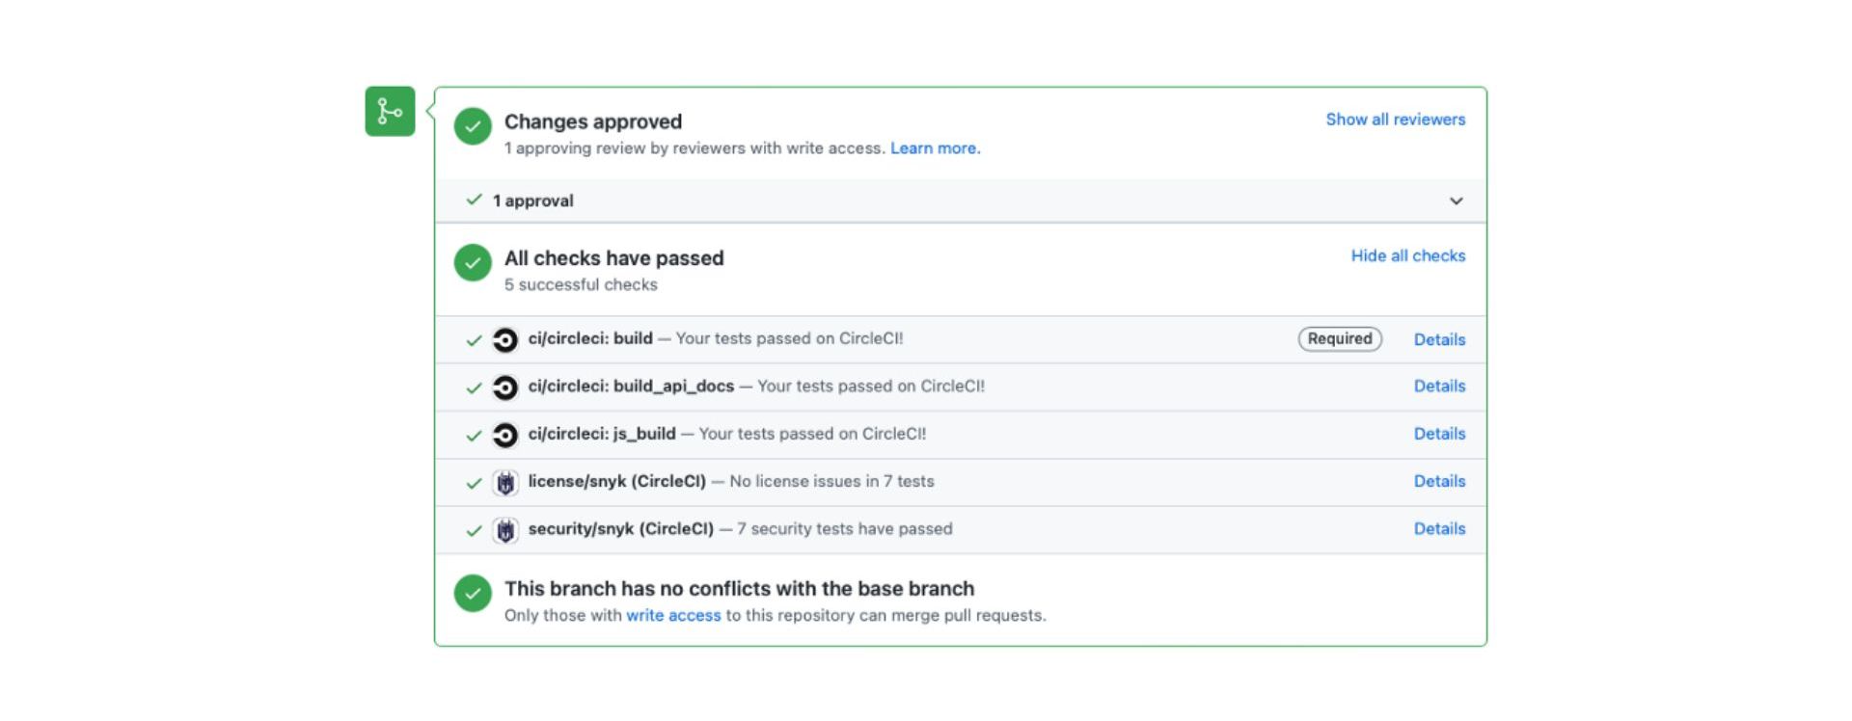The image size is (1852, 721).
Task: Click the "5 successful checks" text
Action: point(581,284)
